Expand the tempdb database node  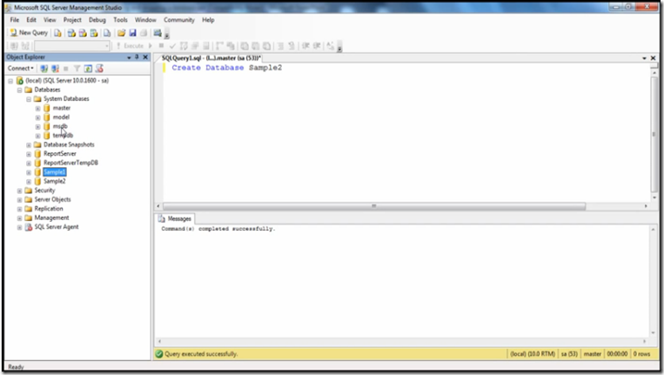(x=37, y=137)
